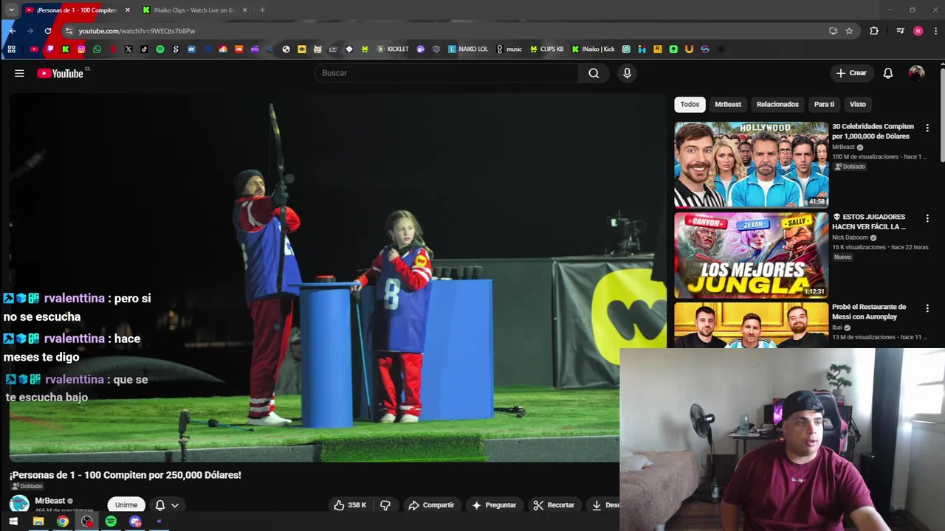Select the Visto filter chip
This screenshot has height=531, width=945.
[857, 104]
